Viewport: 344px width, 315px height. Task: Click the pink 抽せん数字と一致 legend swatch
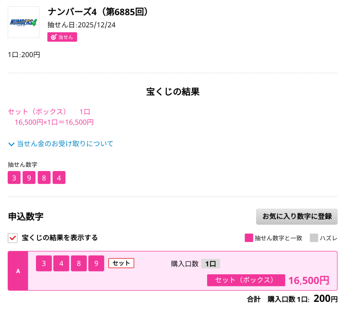click(x=249, y=238)
